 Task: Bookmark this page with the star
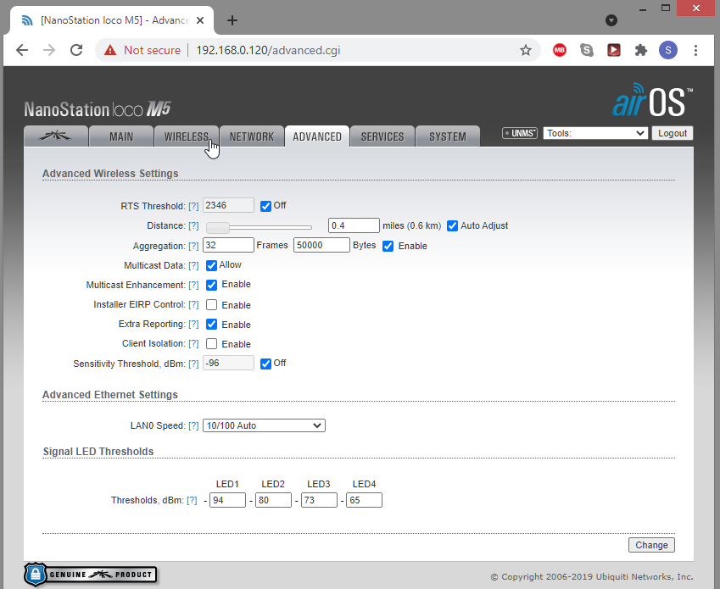[x=526, y=50]
